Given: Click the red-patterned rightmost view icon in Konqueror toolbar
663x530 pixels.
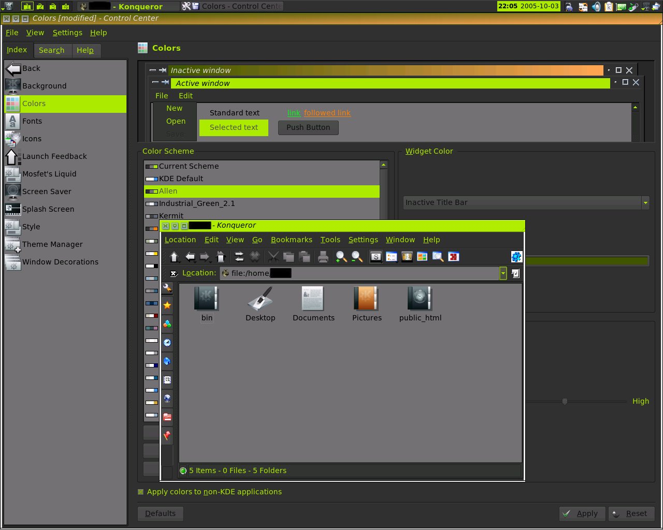Looking at the screenshot, I should [454, 257].
